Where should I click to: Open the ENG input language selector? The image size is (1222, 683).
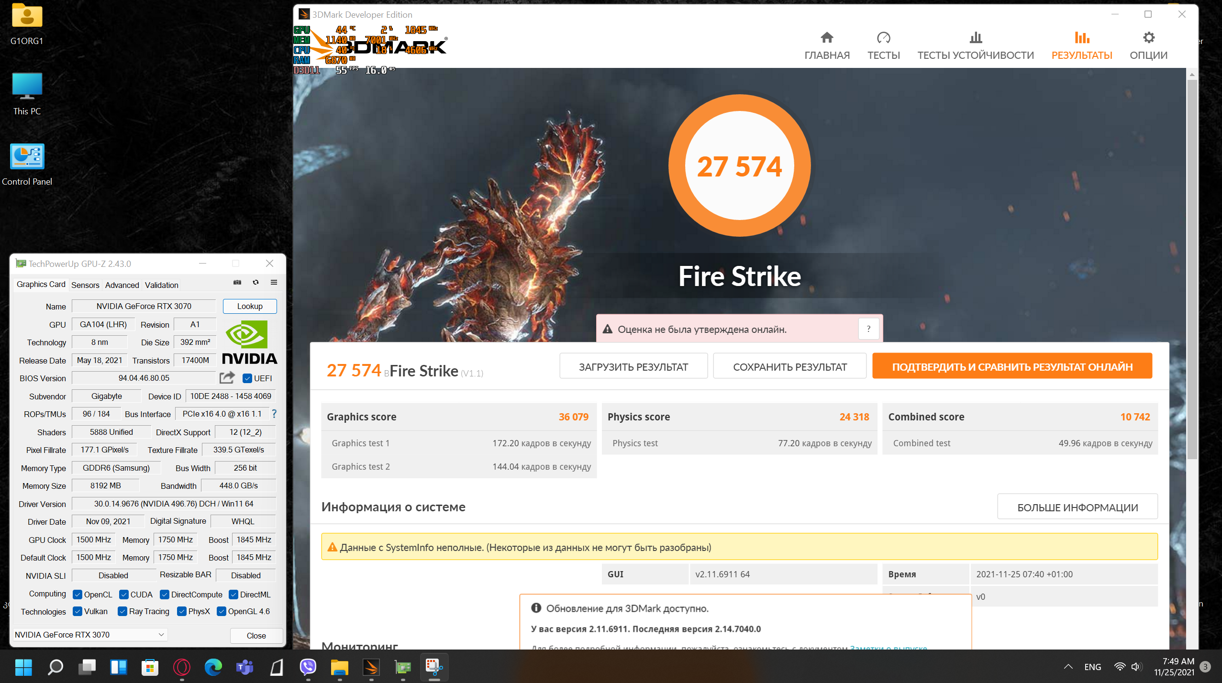pyautogui.click(x=1092, y=667)
